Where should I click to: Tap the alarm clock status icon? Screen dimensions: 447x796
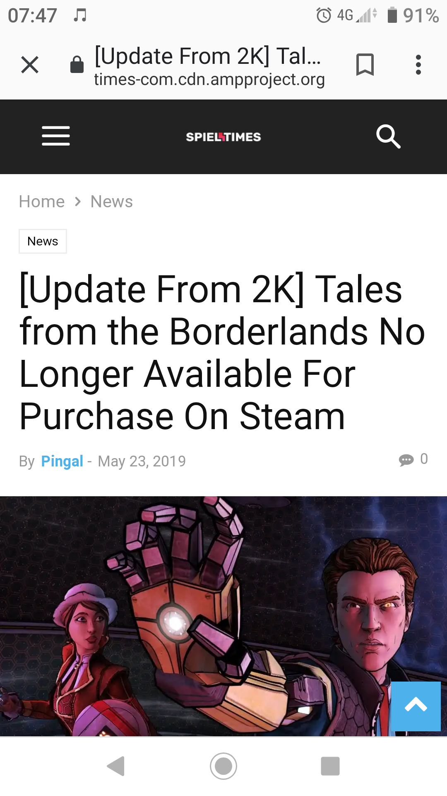324,15
